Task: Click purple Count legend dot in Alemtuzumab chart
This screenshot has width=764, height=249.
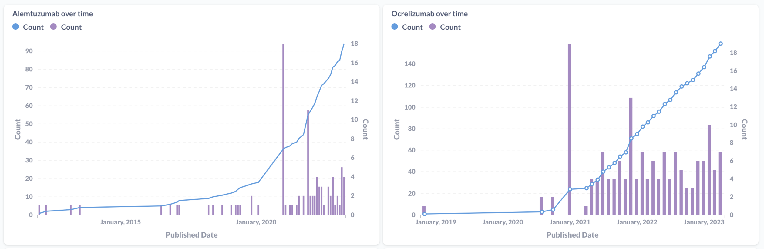Action: [54, 27]
